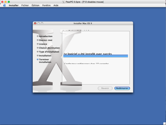Click the Choisir destination step label
The height and width of the screenshot is (125, 166).
coord(49,48)
